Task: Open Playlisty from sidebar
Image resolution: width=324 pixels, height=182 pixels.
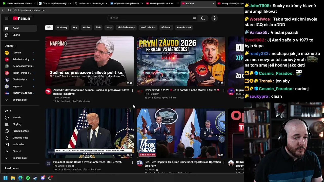Action: click(20, 124)
